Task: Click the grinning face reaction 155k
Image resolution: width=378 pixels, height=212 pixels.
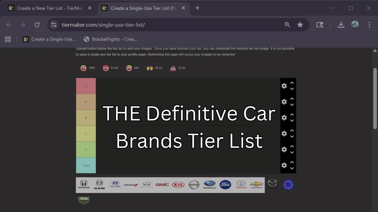Action: (x=87, y=68)
